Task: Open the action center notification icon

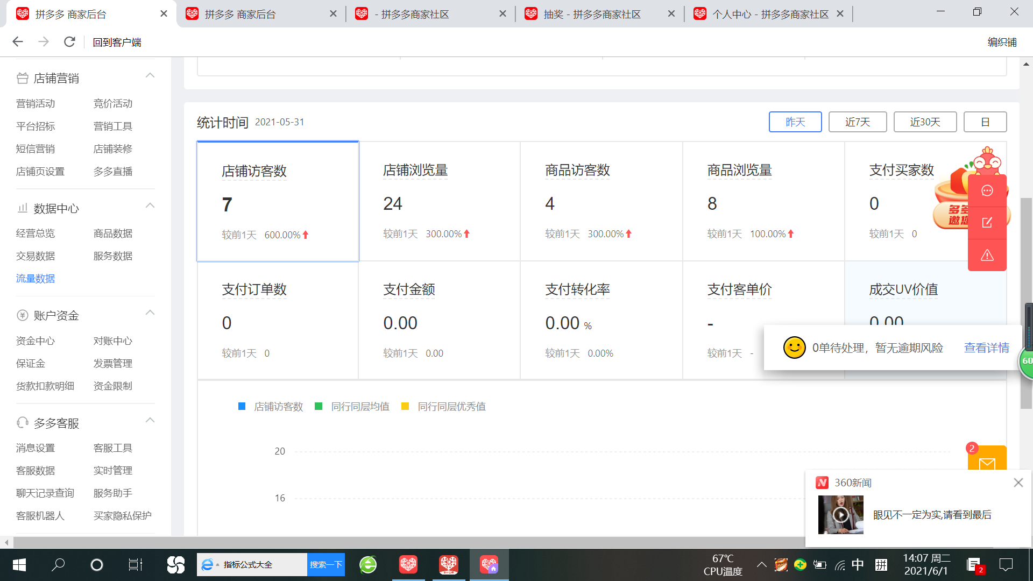Action: tap(1006, 565)
